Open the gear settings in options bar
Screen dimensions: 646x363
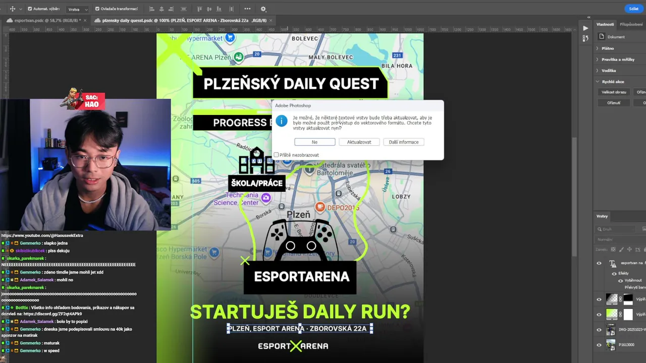[263, 9]
